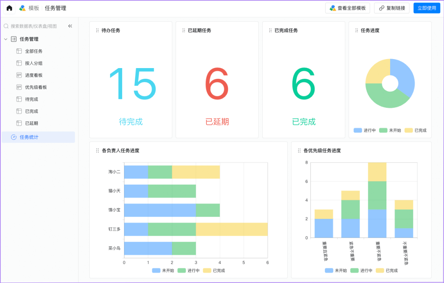
Task: Click the home icon in top bar
Action: tap(9, 8)
